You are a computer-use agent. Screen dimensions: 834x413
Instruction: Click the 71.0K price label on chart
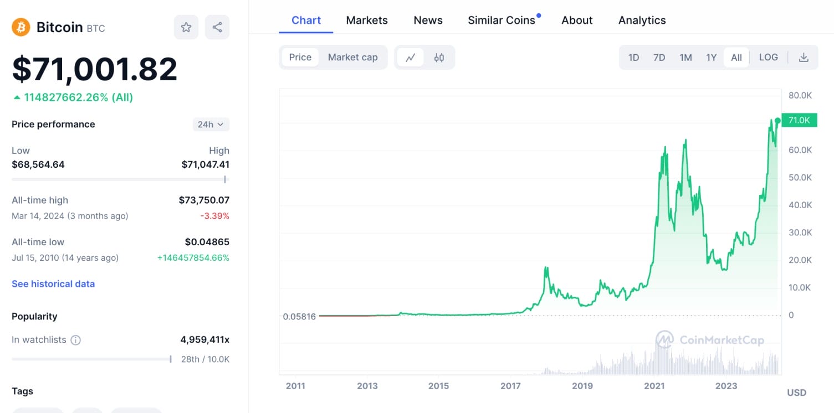[799, 120]
